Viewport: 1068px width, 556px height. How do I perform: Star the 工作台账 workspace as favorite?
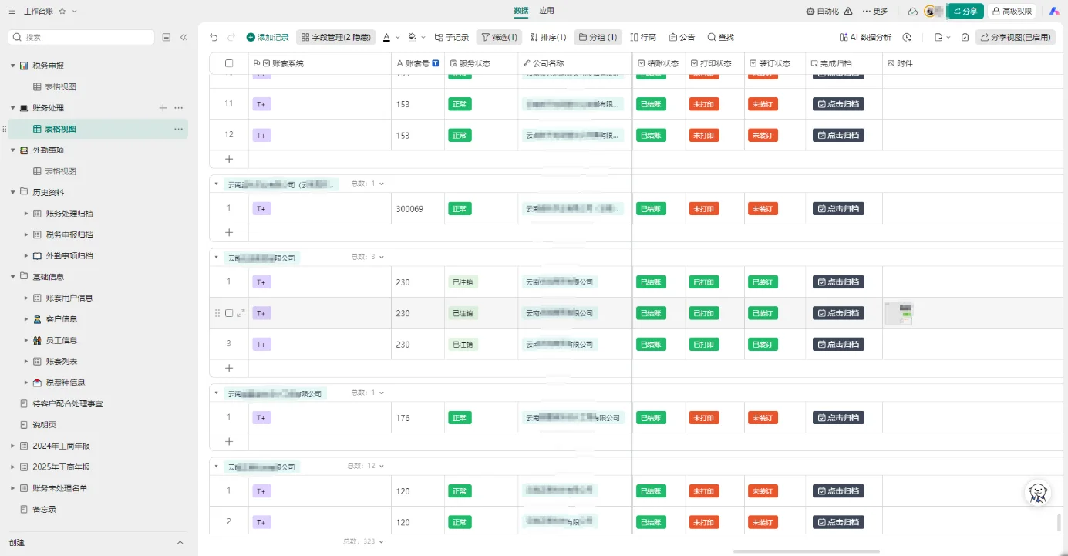tap(62, 12)
